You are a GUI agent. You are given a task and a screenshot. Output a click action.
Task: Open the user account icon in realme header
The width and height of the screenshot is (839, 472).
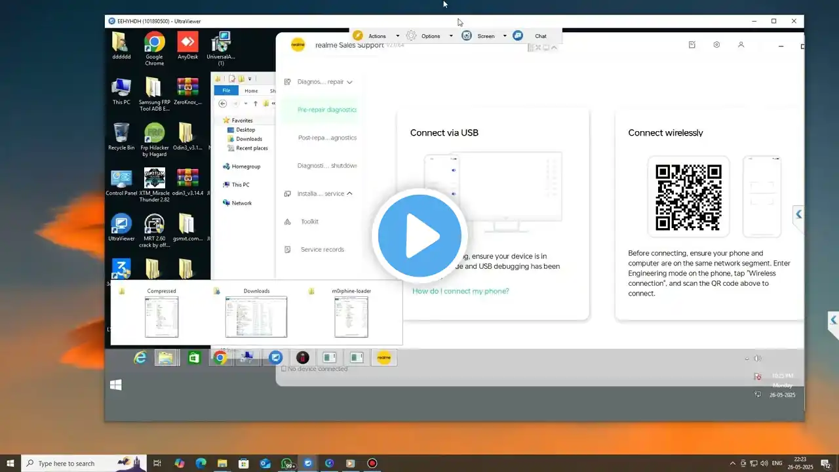741,45
